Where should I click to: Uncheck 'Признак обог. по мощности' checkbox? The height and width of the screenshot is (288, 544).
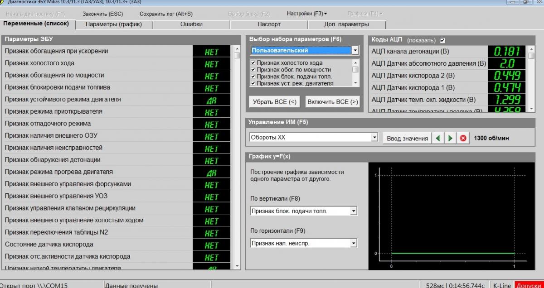click(253, 70)
